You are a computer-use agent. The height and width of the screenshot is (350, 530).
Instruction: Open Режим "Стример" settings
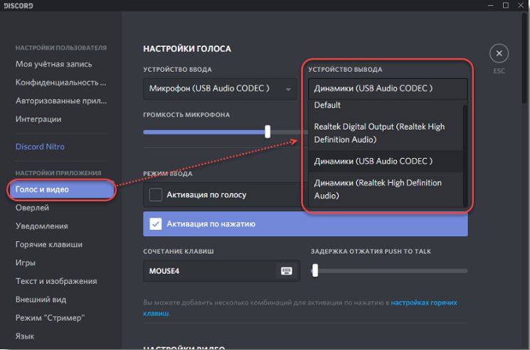50,318
